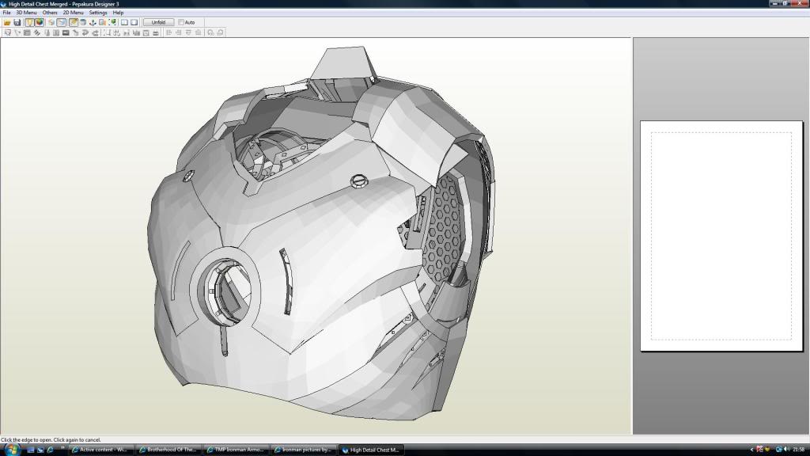Screen dimensions: 810x456
Task: Switch to the 'TMP Ironman Armo...' taskbar window
Action: click(x=237, y=450)
